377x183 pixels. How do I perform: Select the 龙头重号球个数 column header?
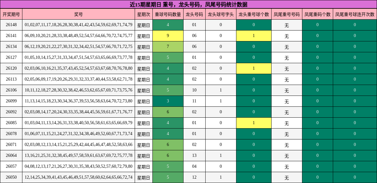(254, 14)
